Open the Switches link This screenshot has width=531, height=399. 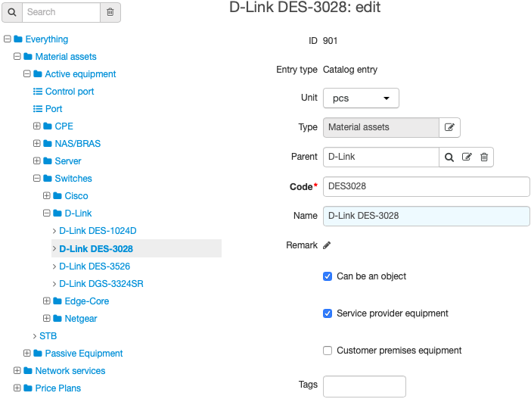(73, 179)
